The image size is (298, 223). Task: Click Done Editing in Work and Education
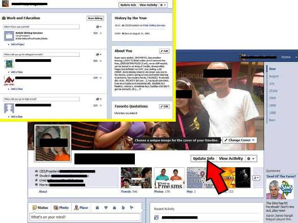tap(95, 18)
